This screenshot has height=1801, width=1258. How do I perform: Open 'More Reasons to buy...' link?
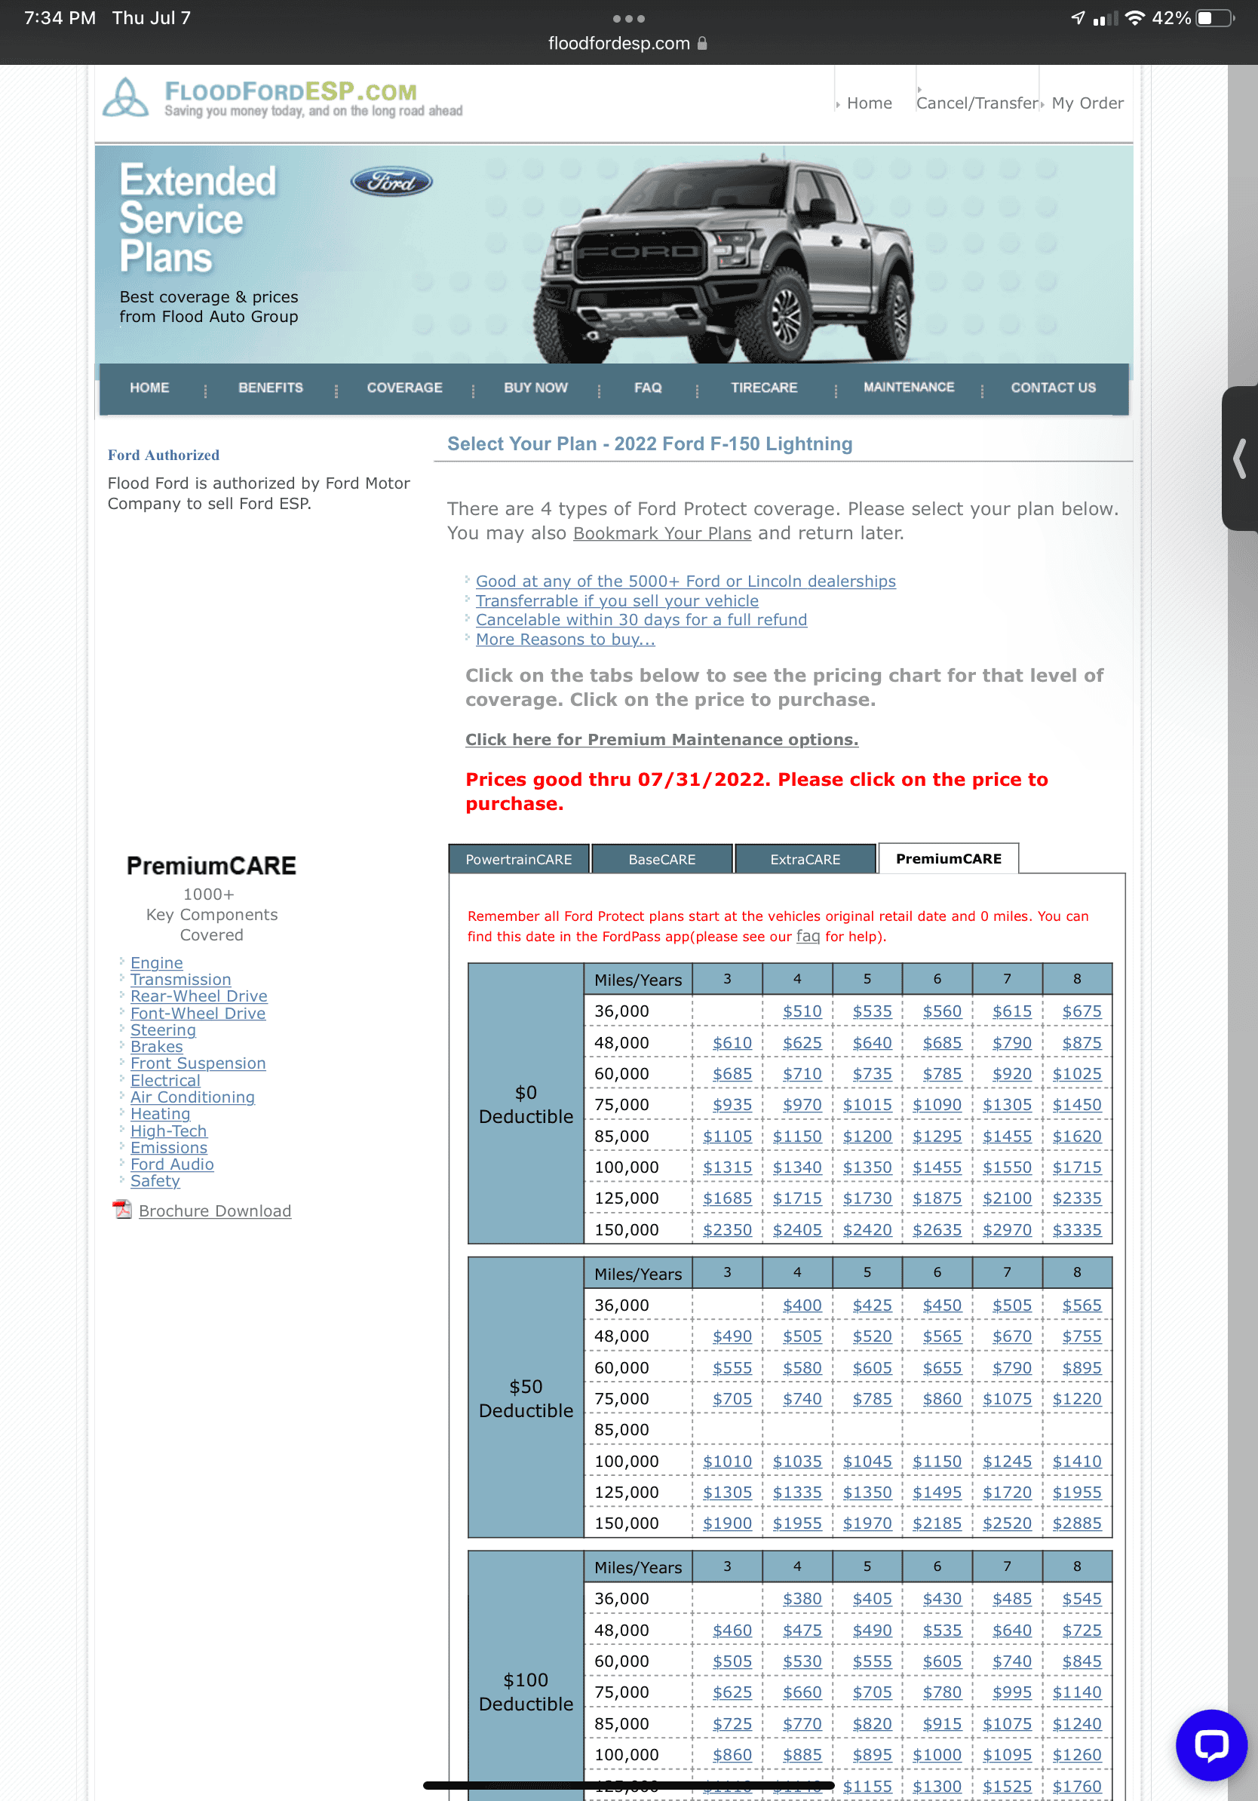coord(566,640)
